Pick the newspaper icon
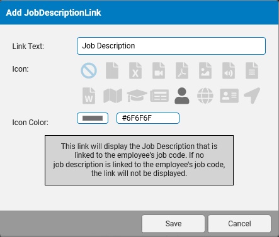This screenshot has width=279, height=237. pyautogui.click(x=159, y=96)
